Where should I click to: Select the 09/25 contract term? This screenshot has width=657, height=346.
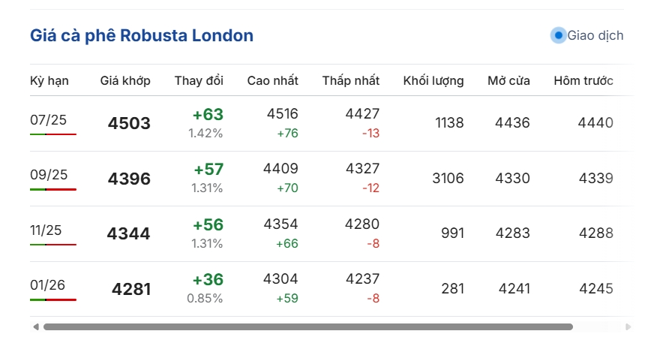(49, 175)
